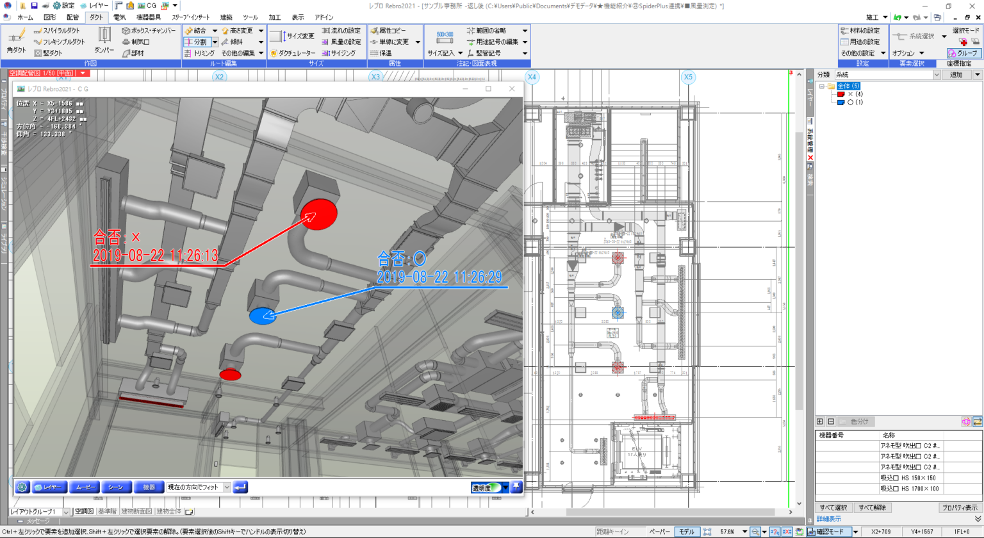
Task: Select the red × (4) swatch in tree
Action: tap(840, 94)
